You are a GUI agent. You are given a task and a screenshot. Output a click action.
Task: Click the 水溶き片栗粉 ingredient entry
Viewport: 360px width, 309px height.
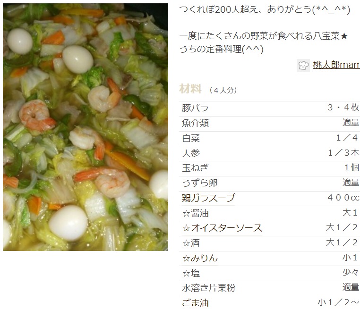coord(208,288)
